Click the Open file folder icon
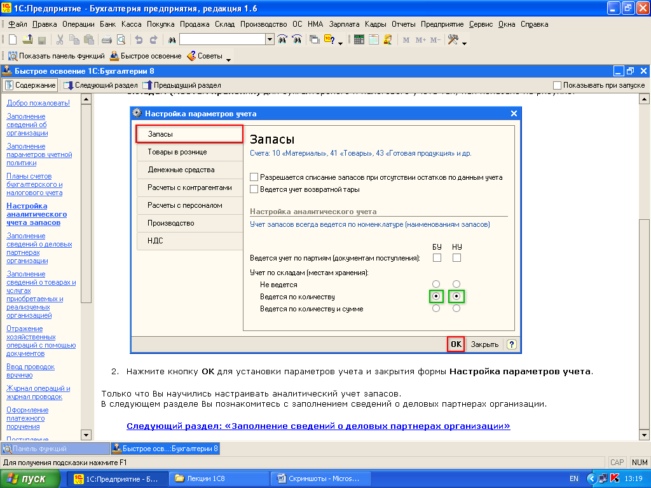This screenshot has height=488, width=651. coord(27,40)
